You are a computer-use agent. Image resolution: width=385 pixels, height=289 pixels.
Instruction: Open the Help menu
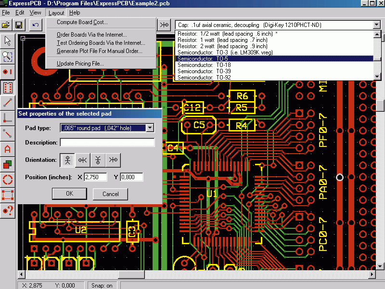tap(75, 13)
